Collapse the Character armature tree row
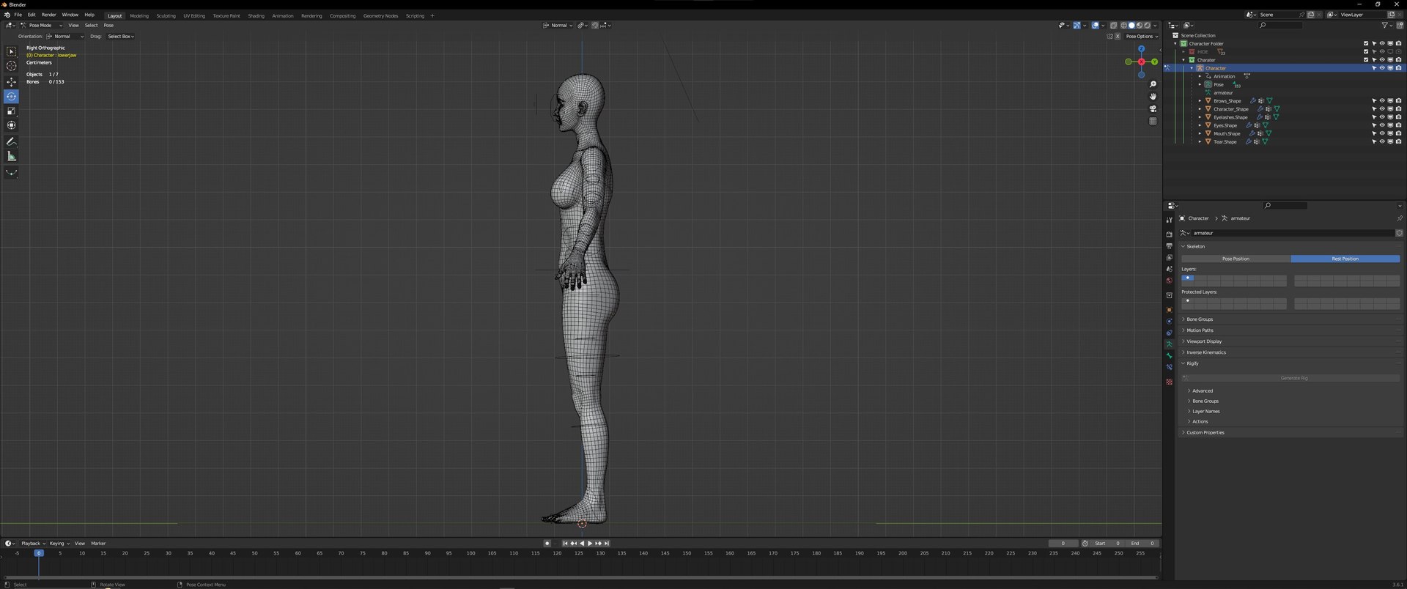Viewport: 1407px width, 589px height. (x=1192, y=68)
